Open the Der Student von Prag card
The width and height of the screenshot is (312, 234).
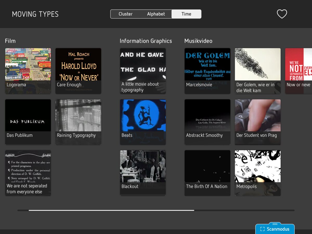click(258, 122)
